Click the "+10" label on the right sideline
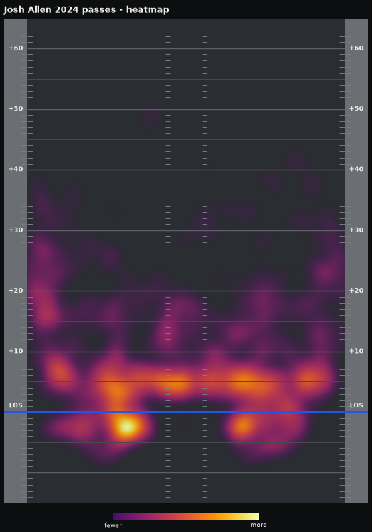The height and width of the screenshot is (532, 372). tap(356, 351)
